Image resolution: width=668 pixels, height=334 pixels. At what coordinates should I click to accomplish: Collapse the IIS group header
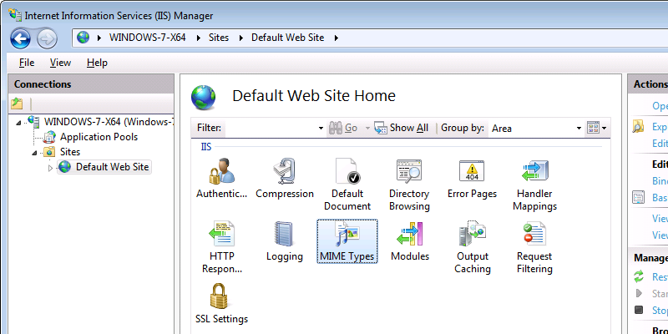[x=206, y=147]
